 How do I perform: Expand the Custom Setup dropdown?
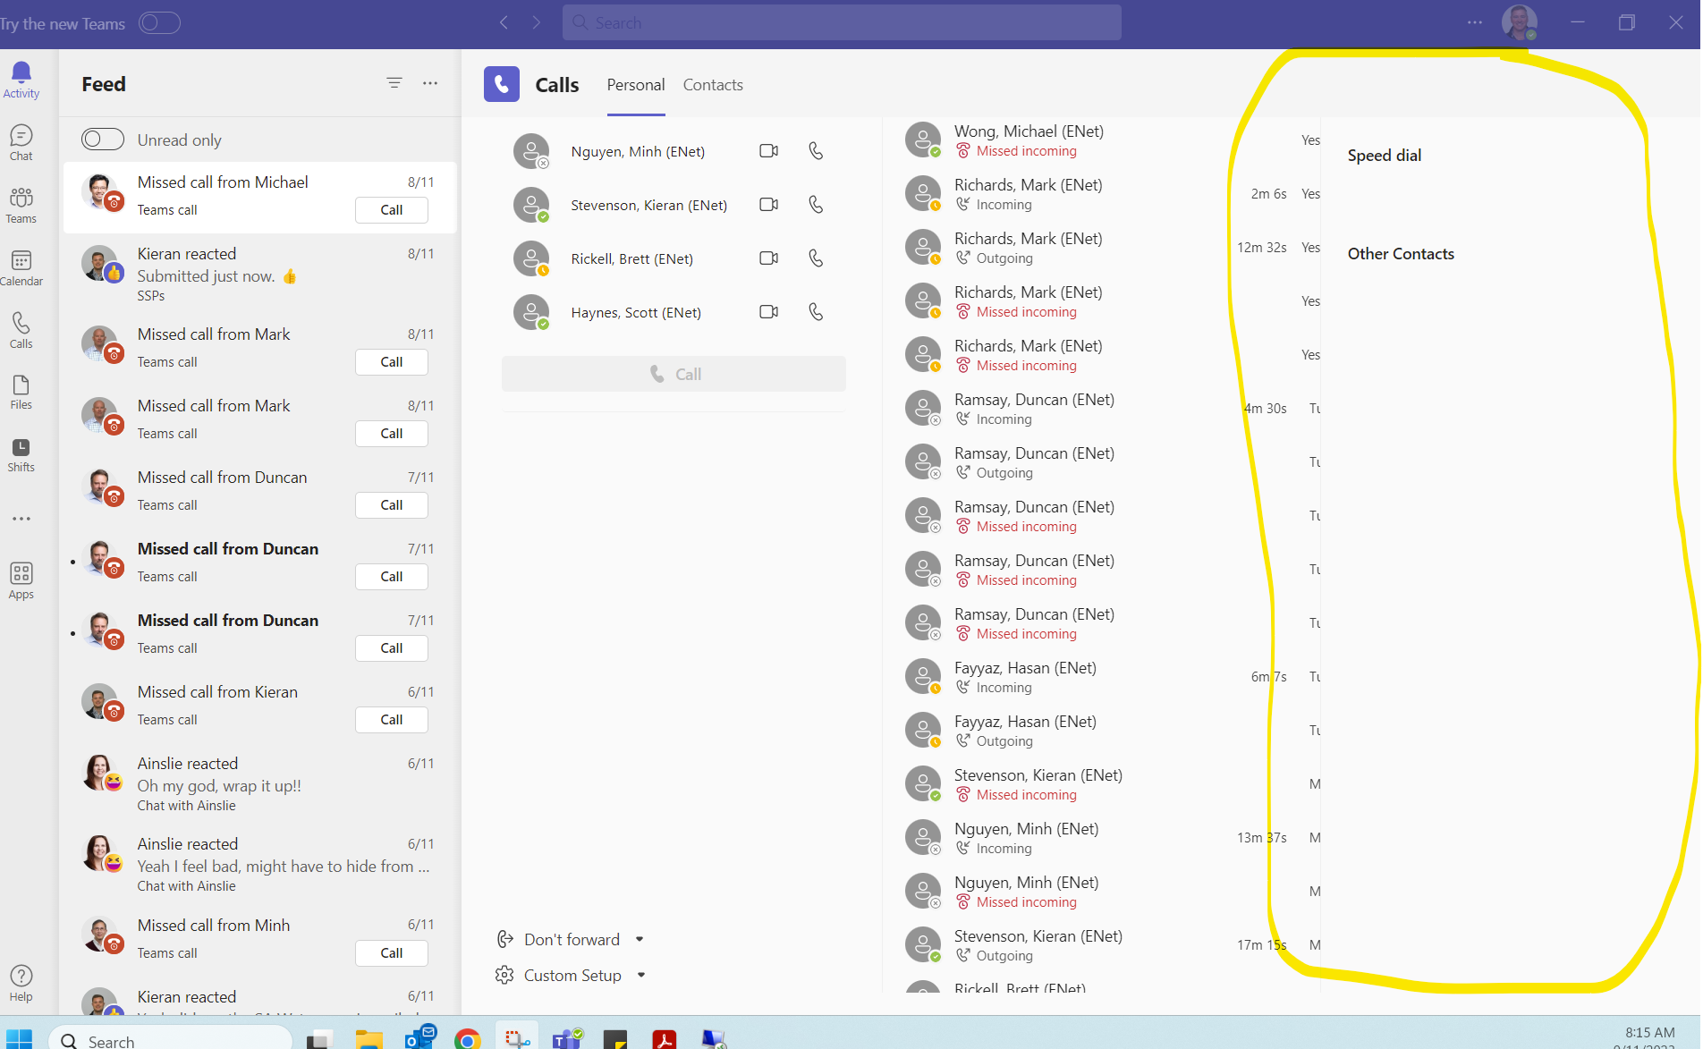(641, 976)
